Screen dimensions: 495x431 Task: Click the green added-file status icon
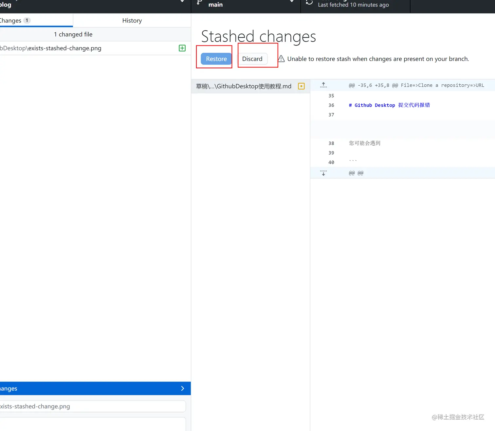[182, 48]
